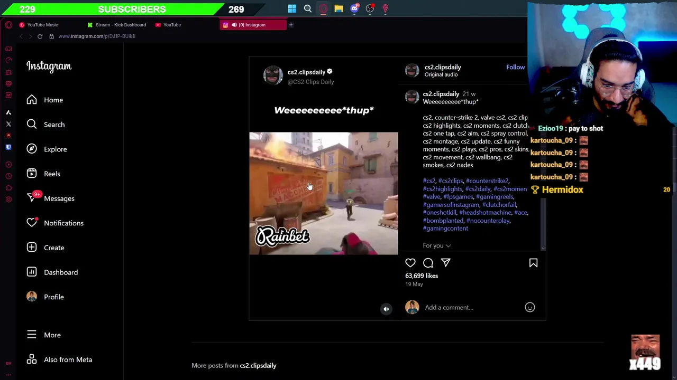677x380 pixels.
Task: Click the 19 May post date
Action: tap(414, 284)
